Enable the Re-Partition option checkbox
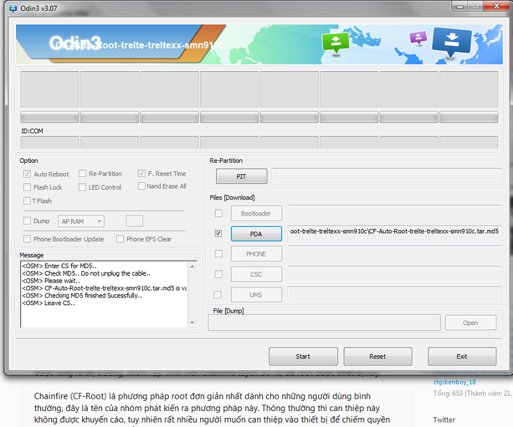This screenshot has height=427, width=513. pyautogui.click(x=83, y=173)
